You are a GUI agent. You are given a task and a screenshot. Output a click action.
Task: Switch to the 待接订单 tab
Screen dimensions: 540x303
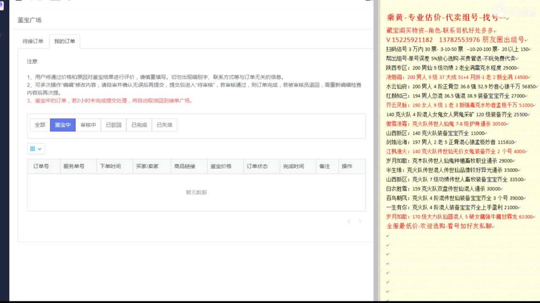(33, 41)
